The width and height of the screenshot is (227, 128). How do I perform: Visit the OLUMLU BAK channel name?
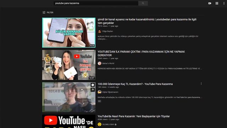click(108, 124)
